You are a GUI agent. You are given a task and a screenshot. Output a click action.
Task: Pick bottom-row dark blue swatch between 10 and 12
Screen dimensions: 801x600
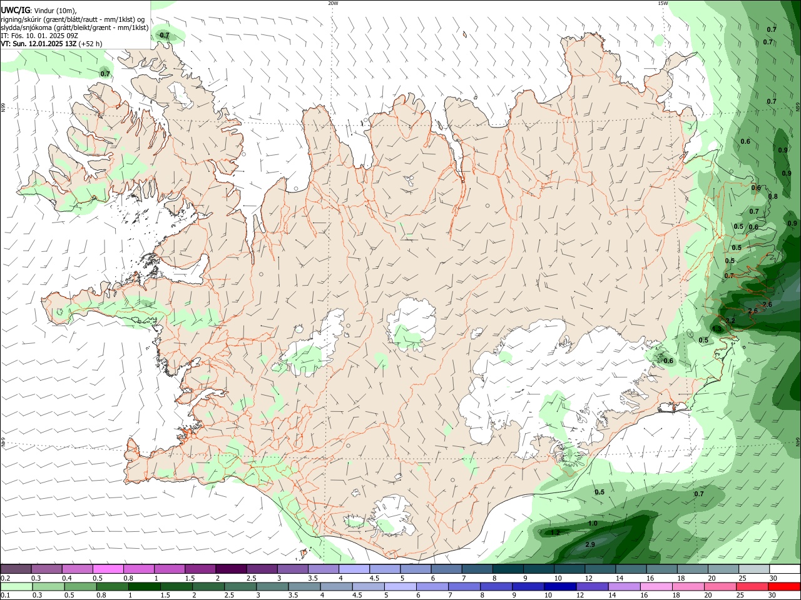[560, 587]
